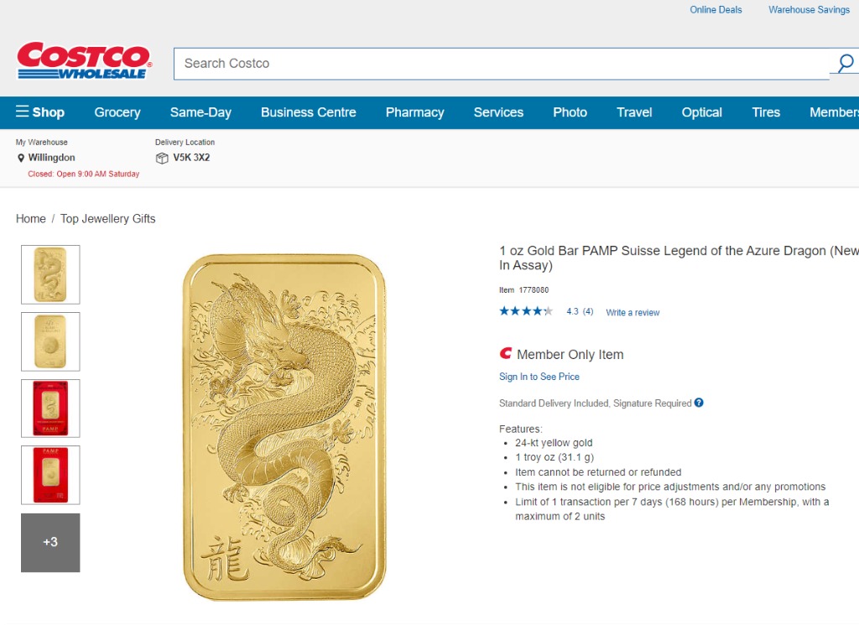This screenshot has width=859, height=625.
Task: Select the red PAMP packaging front thumbnail
Action: pyautogui.click(x=50, y=409)
